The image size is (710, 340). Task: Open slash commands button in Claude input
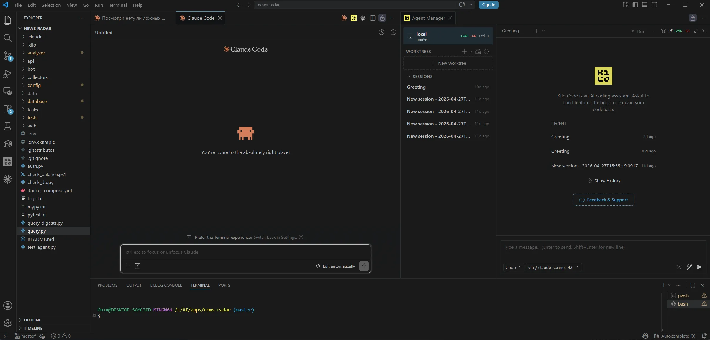[137, 266]
